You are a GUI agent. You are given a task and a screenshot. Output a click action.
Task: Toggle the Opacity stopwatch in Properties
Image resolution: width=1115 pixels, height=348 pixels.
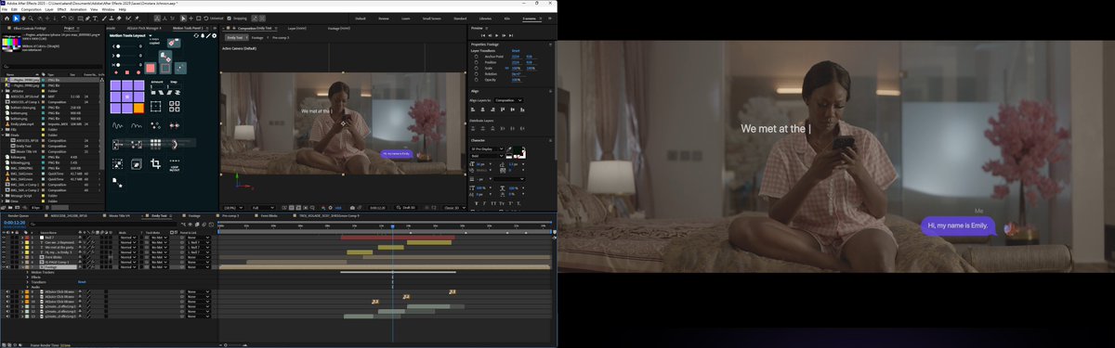coord(476,80)
